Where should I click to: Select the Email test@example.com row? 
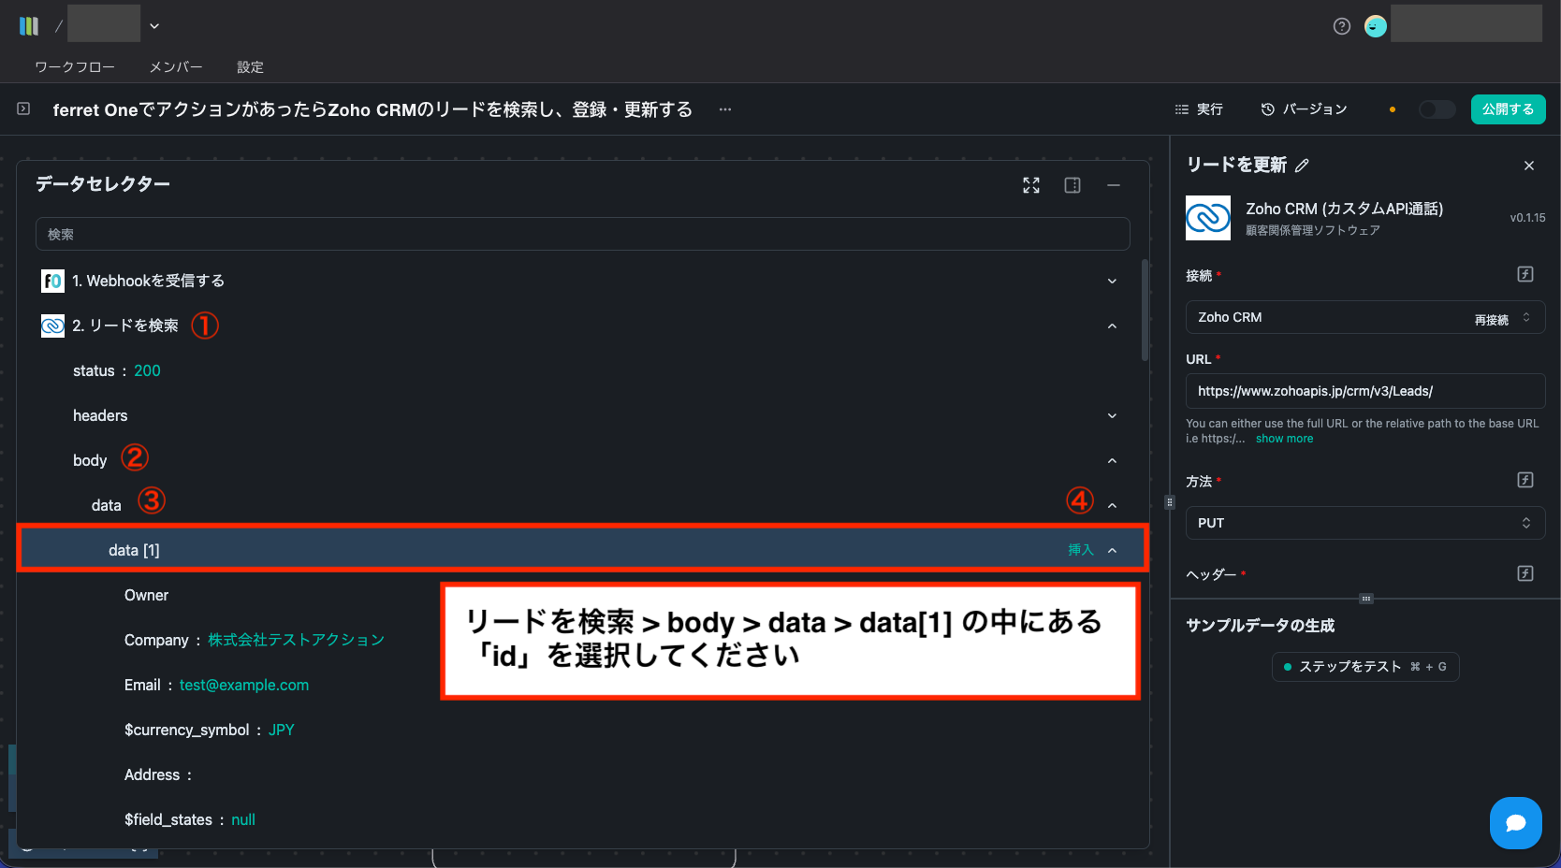click(x=582, y=685)
